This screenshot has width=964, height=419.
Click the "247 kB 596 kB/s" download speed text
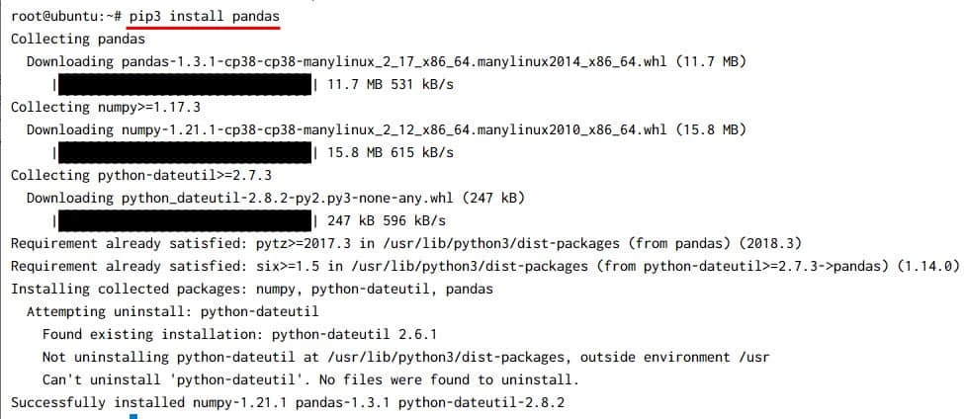[x=386, y=220]
